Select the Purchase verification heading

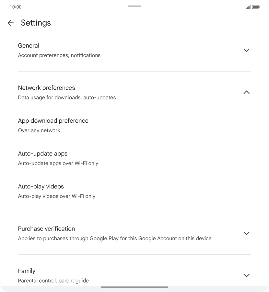(x=46, y=229)
